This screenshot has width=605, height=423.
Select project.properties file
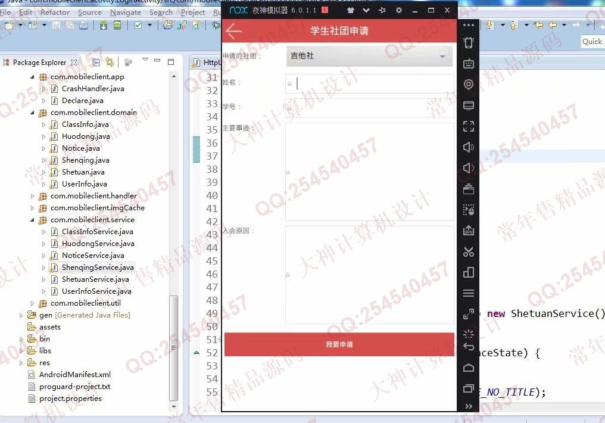tap(70, 399)
